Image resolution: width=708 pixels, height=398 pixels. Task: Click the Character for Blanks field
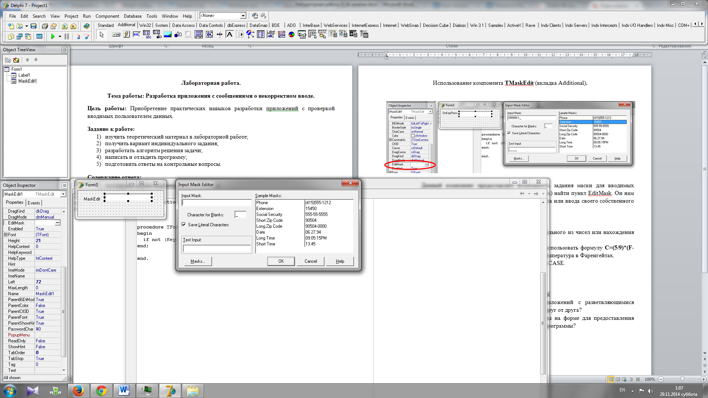[240, 215]
